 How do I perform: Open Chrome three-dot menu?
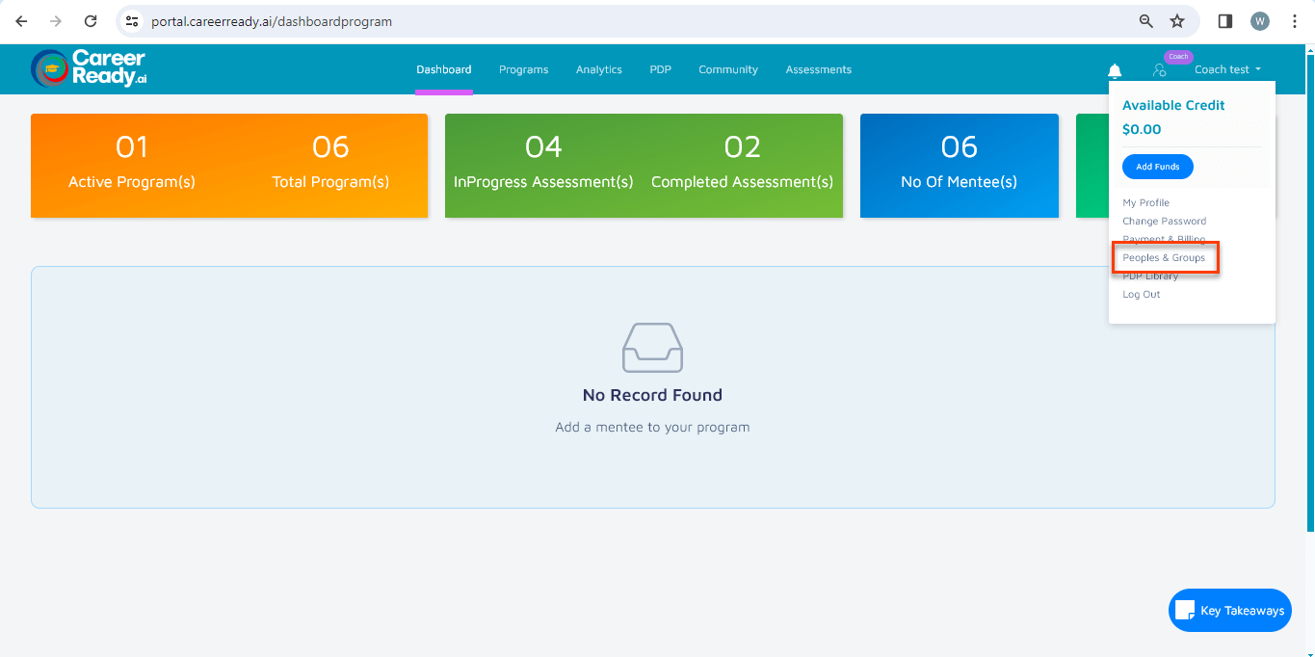(1294, 21)
